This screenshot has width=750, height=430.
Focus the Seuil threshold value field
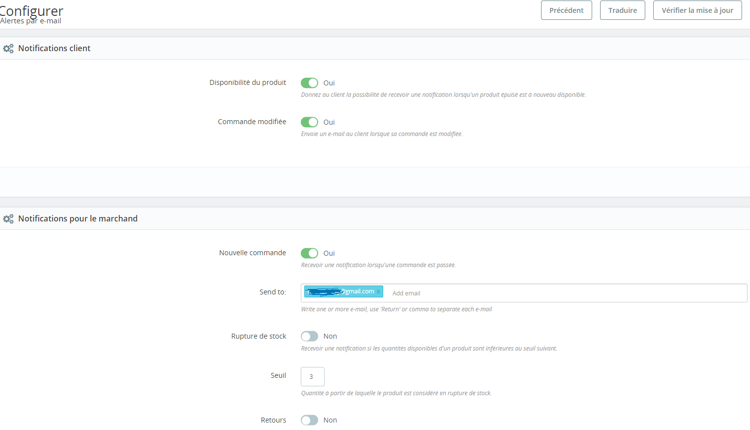point(312,376)
